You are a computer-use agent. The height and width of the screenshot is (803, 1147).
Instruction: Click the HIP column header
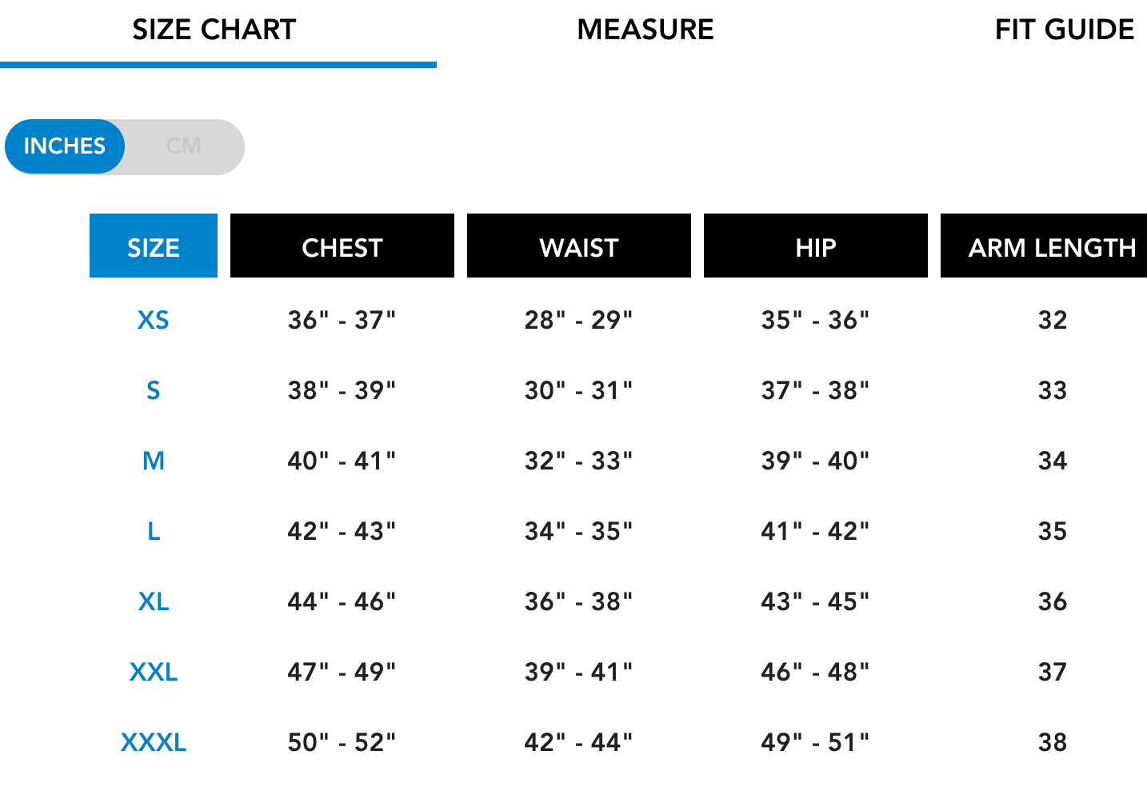(816, 246)
